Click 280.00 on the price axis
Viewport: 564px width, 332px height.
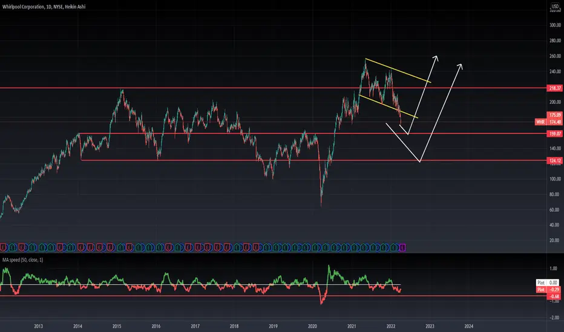click(555, 40)
